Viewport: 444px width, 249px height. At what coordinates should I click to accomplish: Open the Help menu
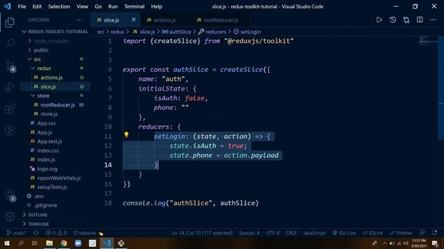click(157, 6)
